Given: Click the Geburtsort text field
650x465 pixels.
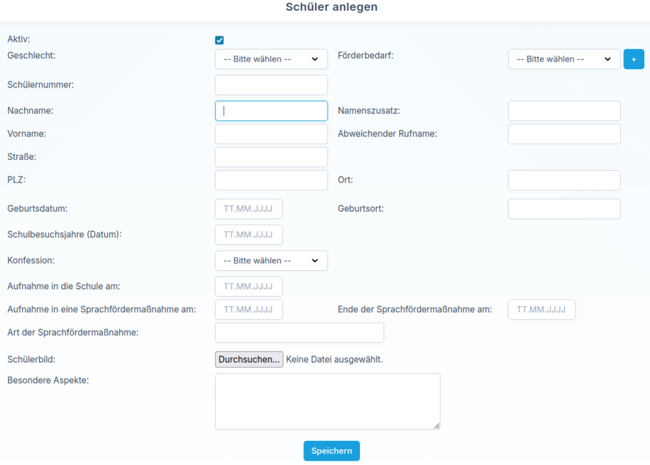Looking at the screenshot, I should point(564,209).
